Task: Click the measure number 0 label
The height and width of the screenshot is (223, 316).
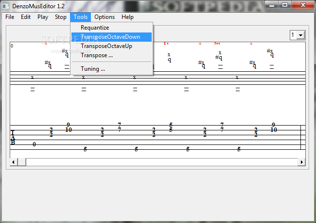Action: pyautogui.click(x=12, y=46)
